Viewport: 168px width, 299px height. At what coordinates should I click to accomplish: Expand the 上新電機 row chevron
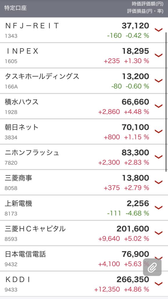158,207
